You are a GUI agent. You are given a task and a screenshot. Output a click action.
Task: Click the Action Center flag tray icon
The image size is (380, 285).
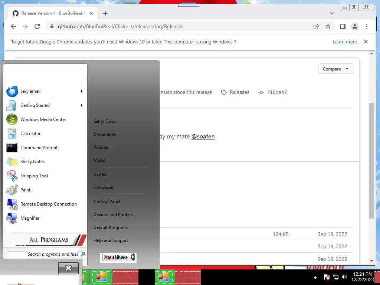click(x=327, y=277)
